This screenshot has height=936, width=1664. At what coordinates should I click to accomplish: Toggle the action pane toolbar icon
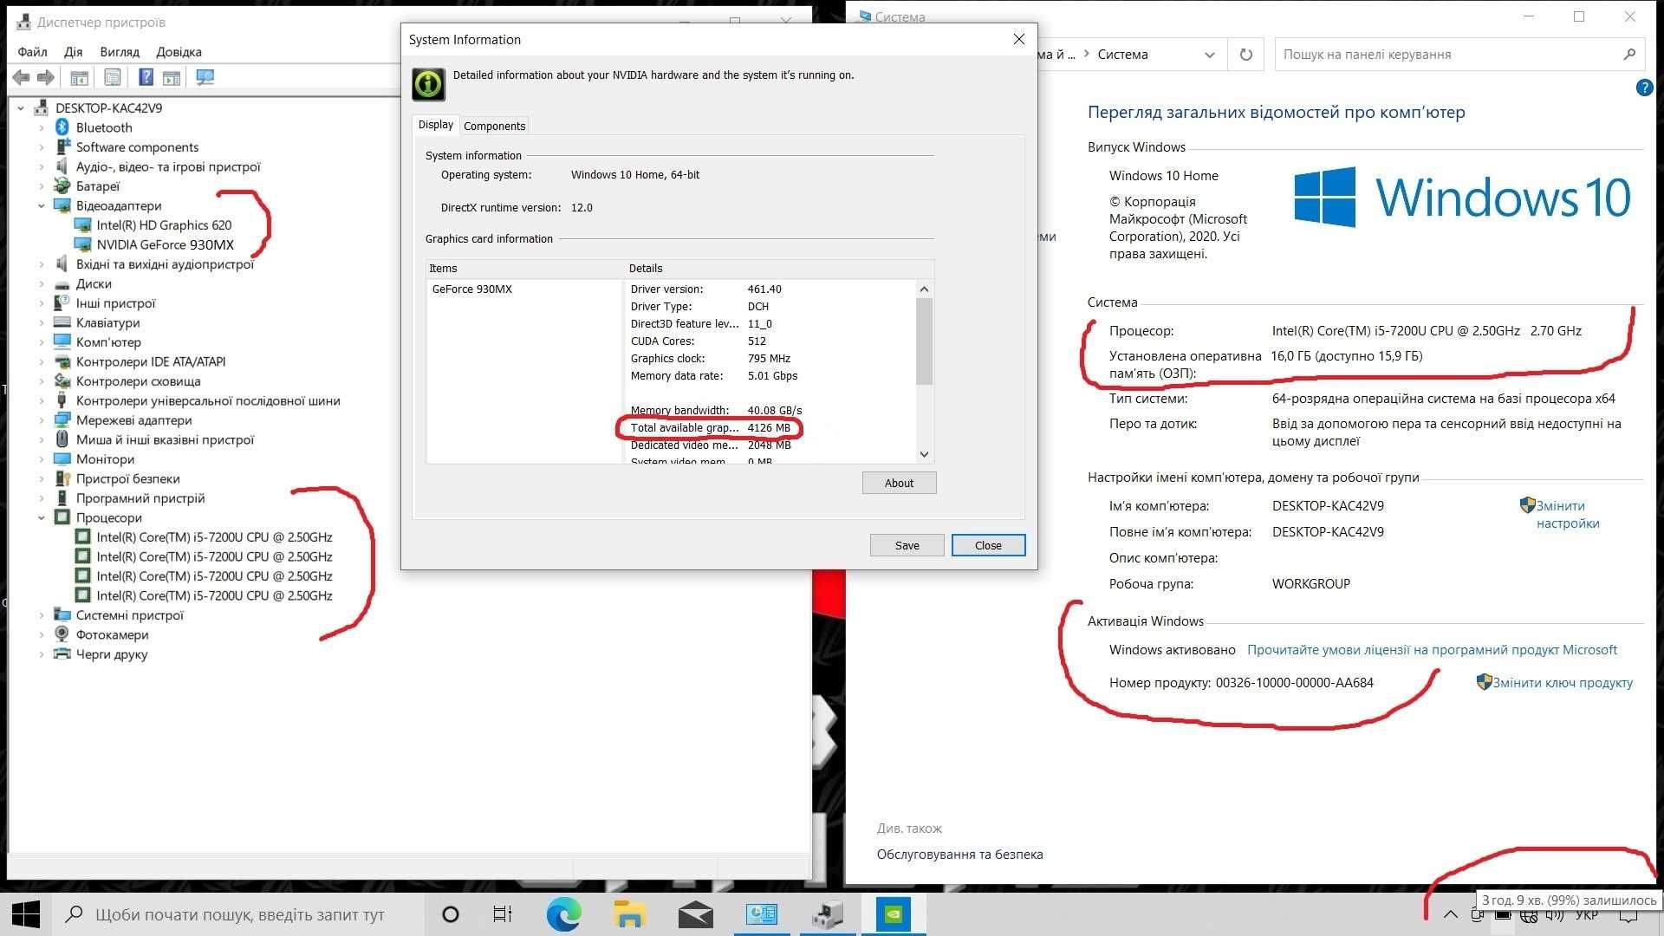(x=172, y=77)
